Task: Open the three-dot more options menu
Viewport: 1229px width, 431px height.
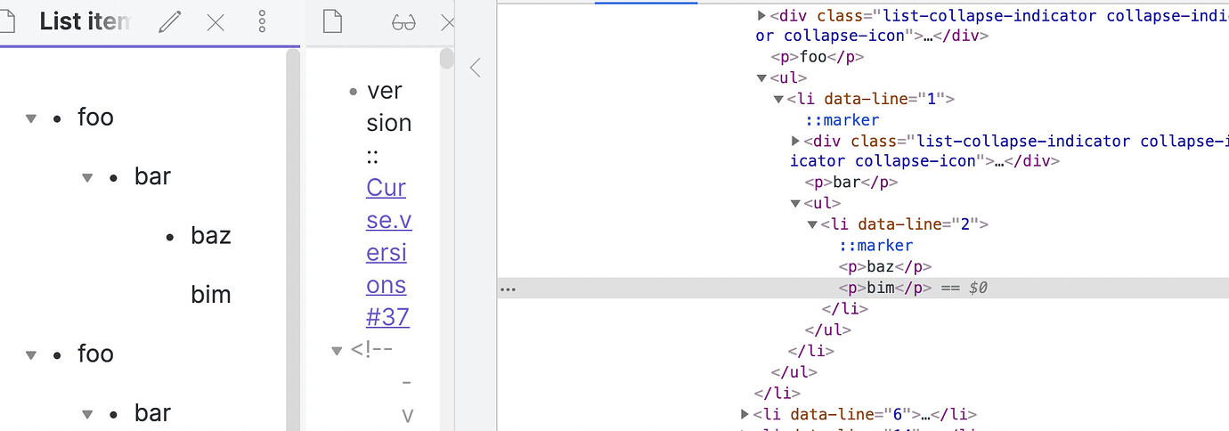Action: (x=262, y=22)
